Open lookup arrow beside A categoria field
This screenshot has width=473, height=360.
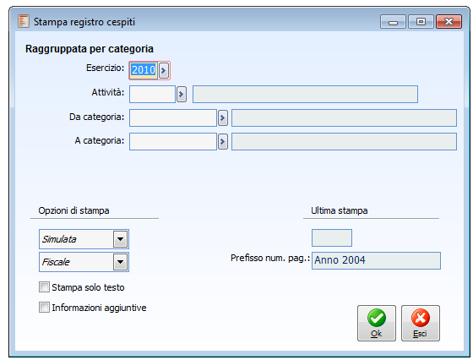(x=223, y=141)
